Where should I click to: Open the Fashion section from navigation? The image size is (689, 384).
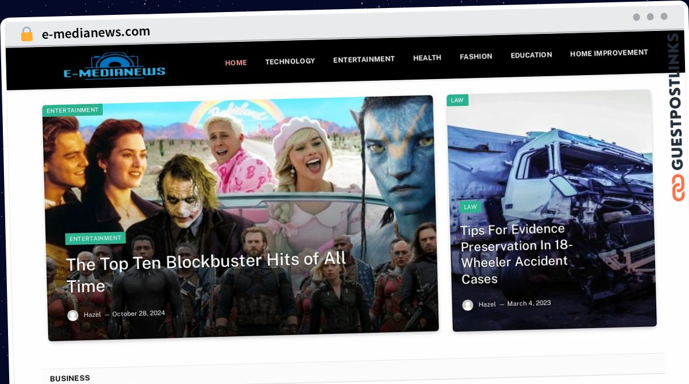[x=476, y=56]
